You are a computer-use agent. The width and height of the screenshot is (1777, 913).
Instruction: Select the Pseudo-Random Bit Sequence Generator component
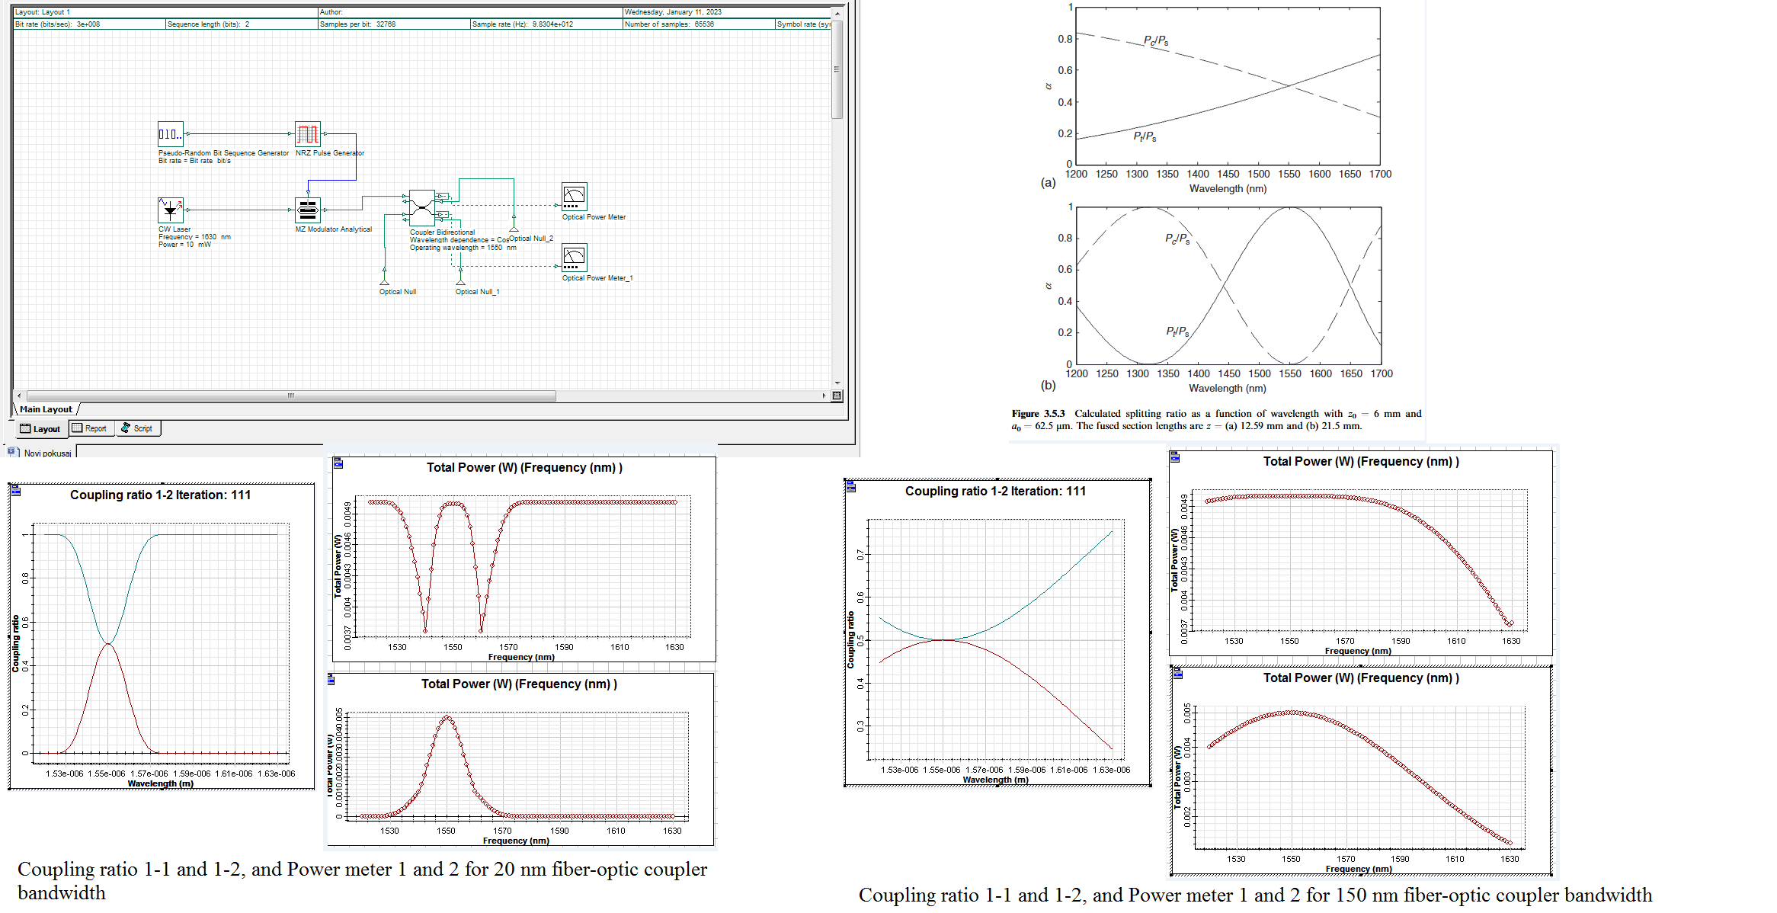(171, 134)
